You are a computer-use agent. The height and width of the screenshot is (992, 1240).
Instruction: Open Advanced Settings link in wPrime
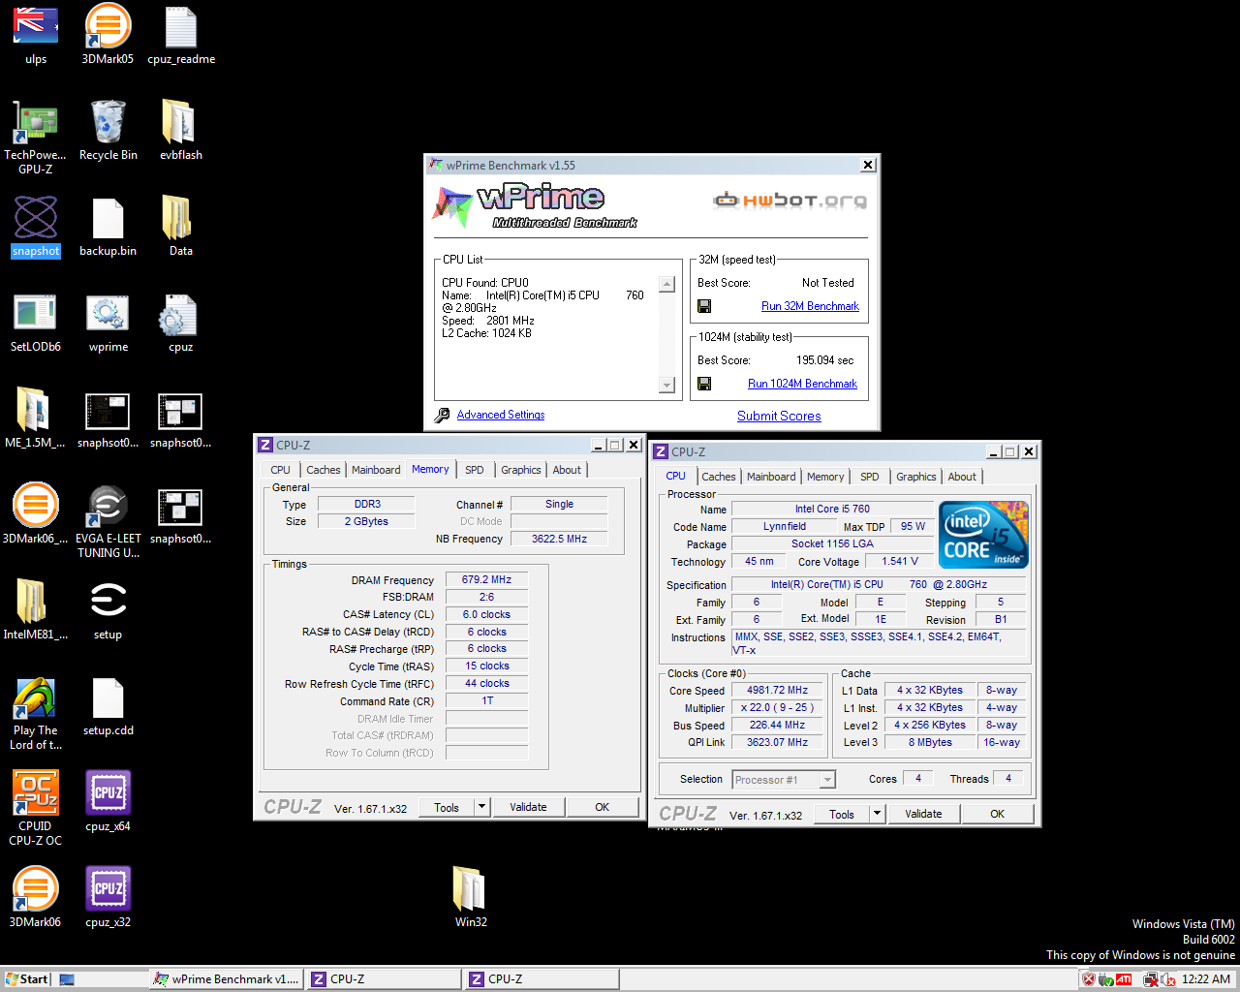point(501,415)
